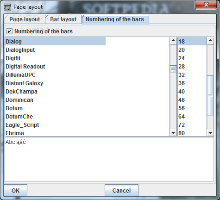Click size list scroll down arrow
220x200 pixels.
tap(210, 133)
